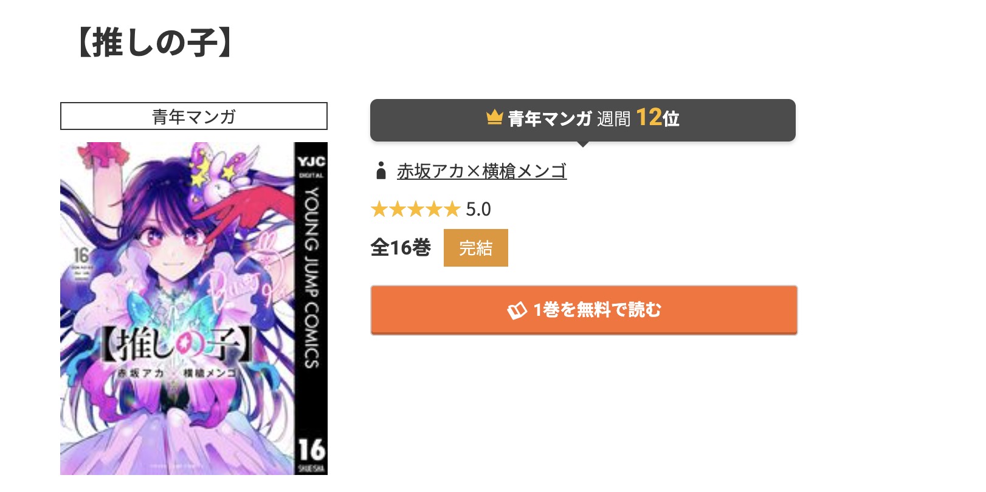
Task: Click the 全16巻 volume count text
Action: [x=401, y=248]
